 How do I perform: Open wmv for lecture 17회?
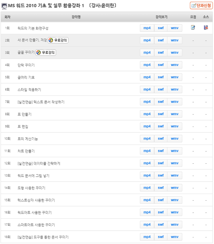[x=175, y=225]
